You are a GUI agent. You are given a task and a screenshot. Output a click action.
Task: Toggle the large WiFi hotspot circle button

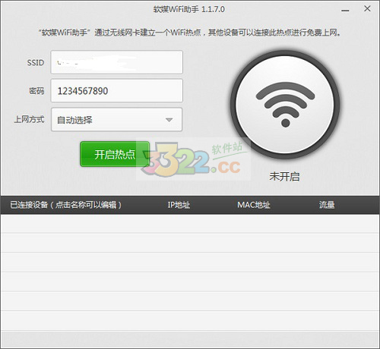coord(285,105)
